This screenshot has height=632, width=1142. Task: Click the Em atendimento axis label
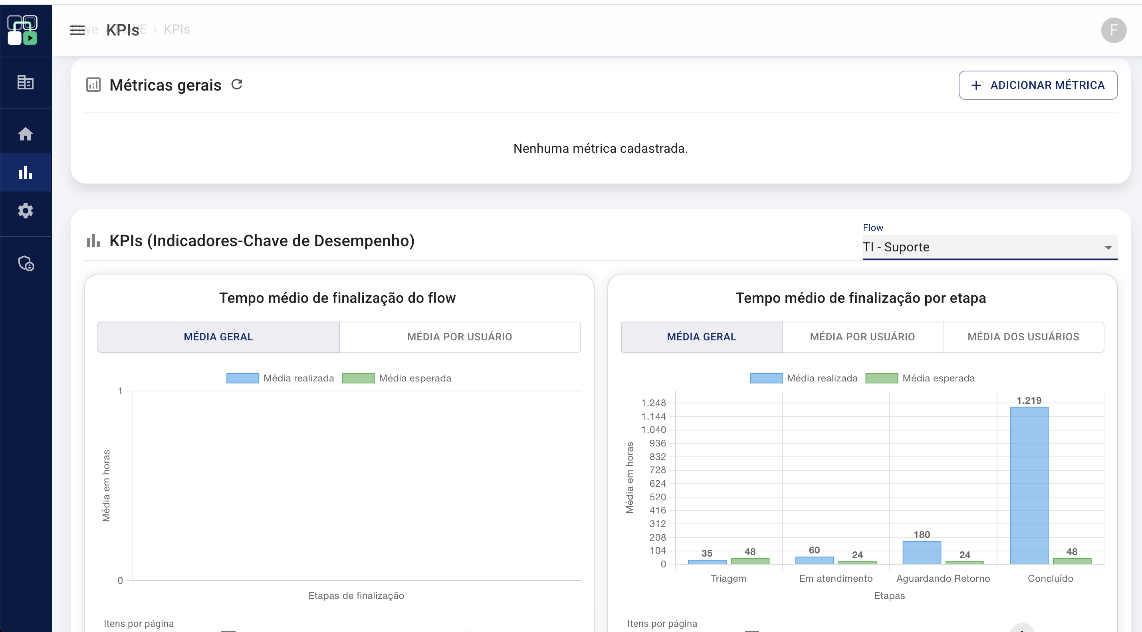point(836,579)
